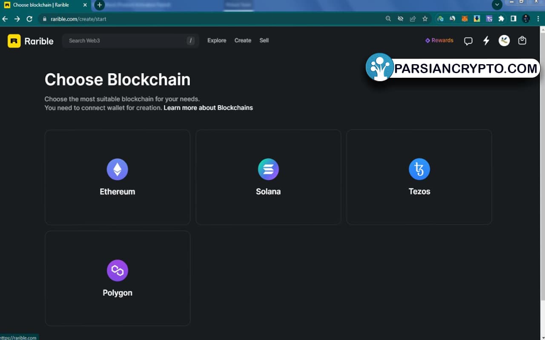Open the user profile avatar menu
The image size is (545, 340).
pyautogui.click(x=504, y=40)
